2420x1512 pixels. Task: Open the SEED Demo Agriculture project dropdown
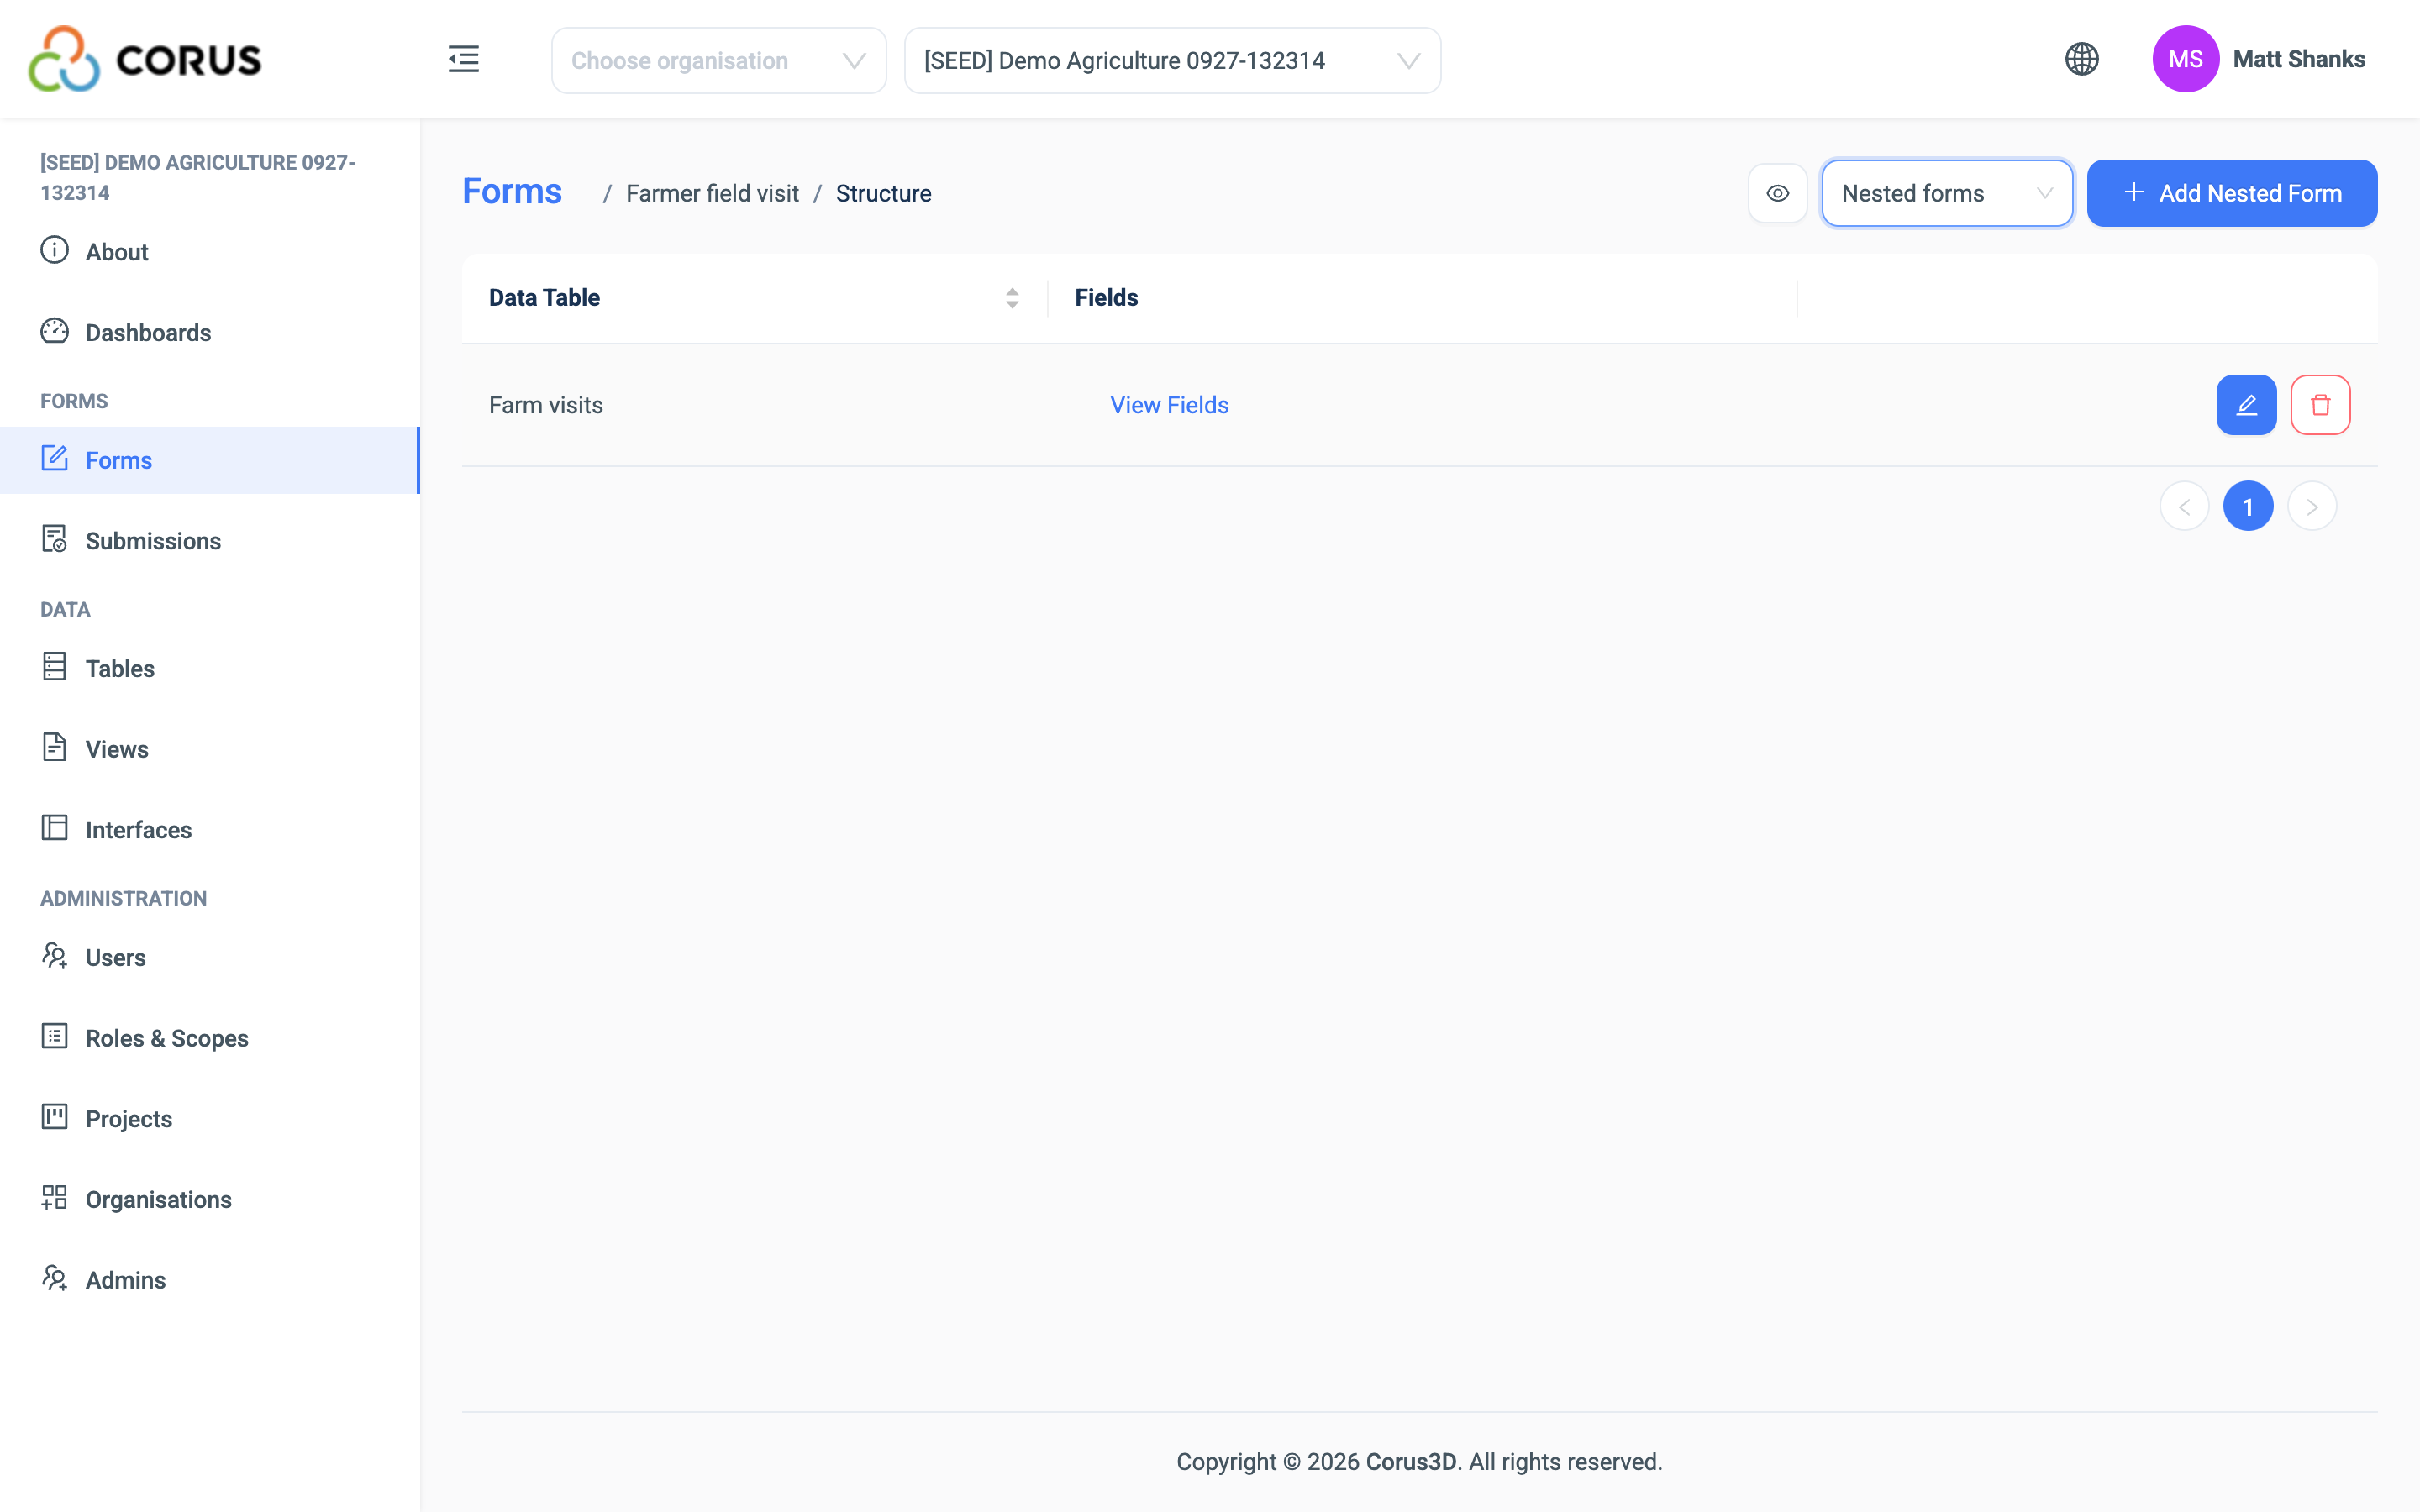tap(1172, 61)
